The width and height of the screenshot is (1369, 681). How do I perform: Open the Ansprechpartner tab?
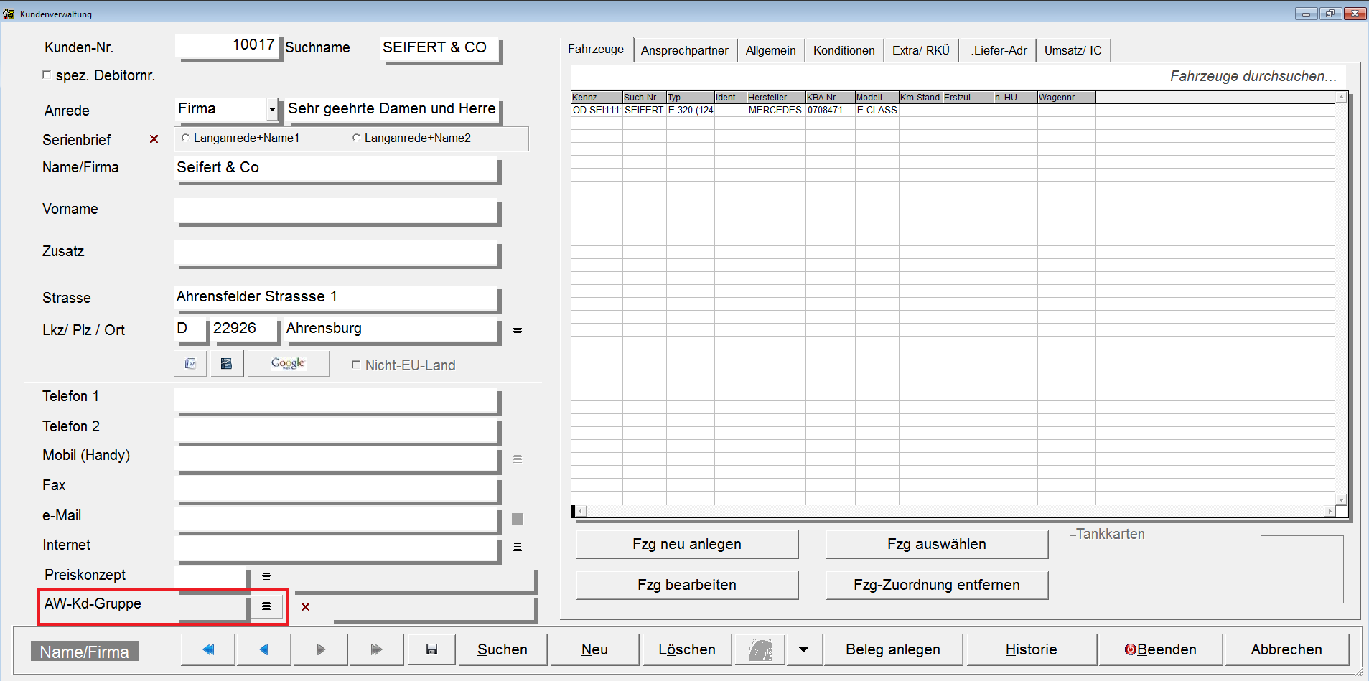(684, 51)
